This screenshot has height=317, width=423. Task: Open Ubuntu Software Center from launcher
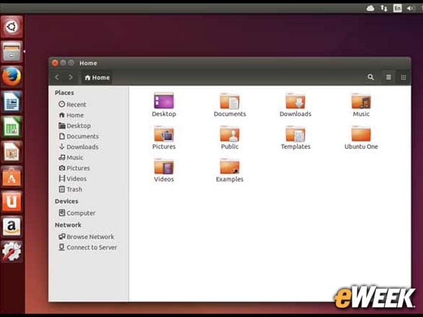tap(12, 177)
